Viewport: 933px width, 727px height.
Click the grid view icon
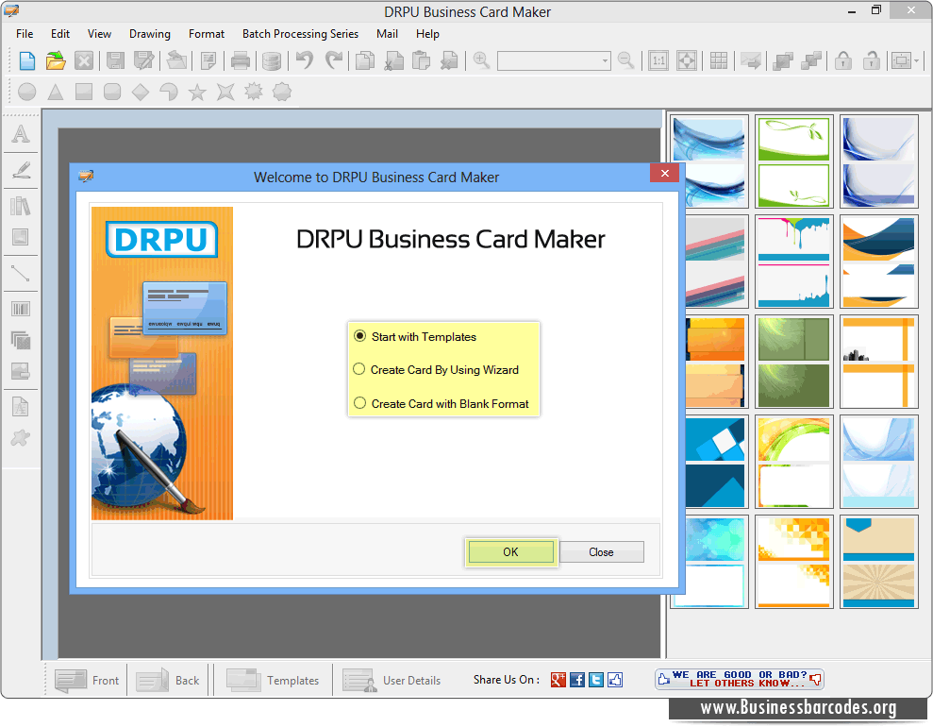pos(718,60)
